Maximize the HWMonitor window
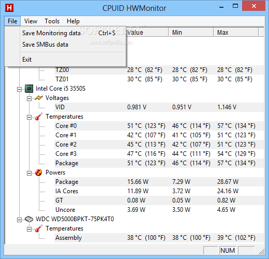 pos(235,6)
